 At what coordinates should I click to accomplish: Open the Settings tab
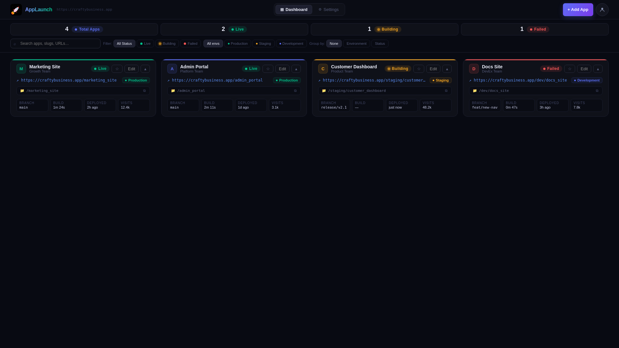point(329,10)
